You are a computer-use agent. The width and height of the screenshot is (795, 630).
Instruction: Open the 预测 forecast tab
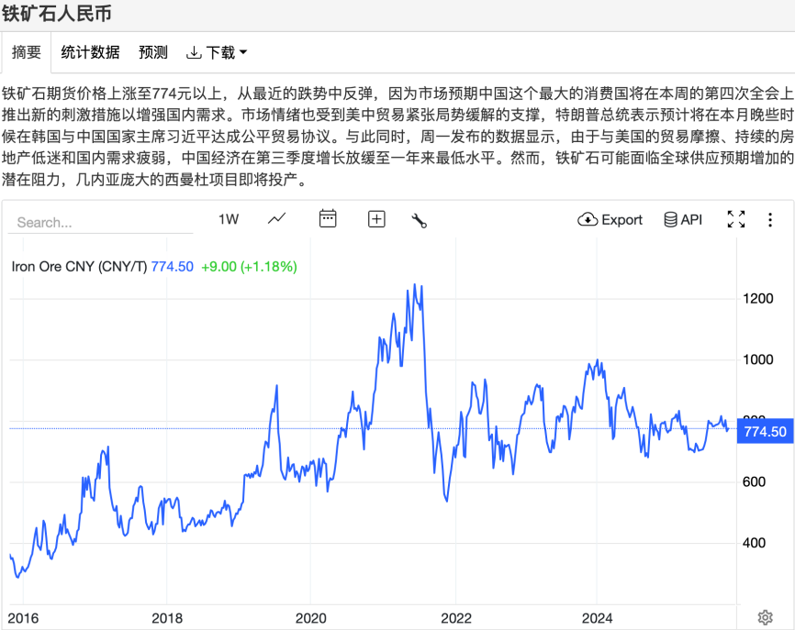tap(153, 52)
